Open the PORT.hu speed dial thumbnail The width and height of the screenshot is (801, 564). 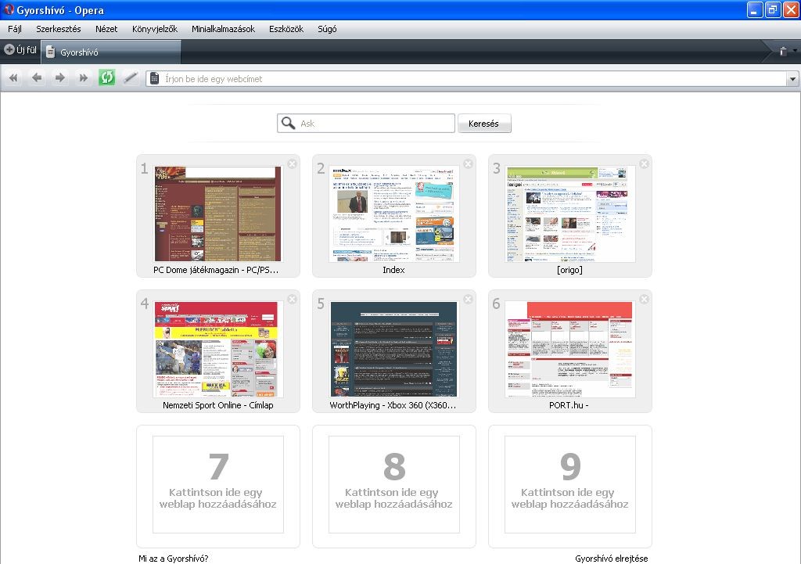(570, 349)
